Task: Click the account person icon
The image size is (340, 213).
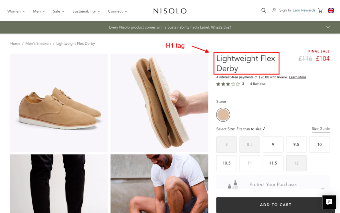Action: (274, 10)
